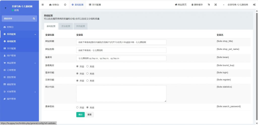Set 游客购买 to 关闭
Screen dimensions: 258x125
tap(87, 67)
